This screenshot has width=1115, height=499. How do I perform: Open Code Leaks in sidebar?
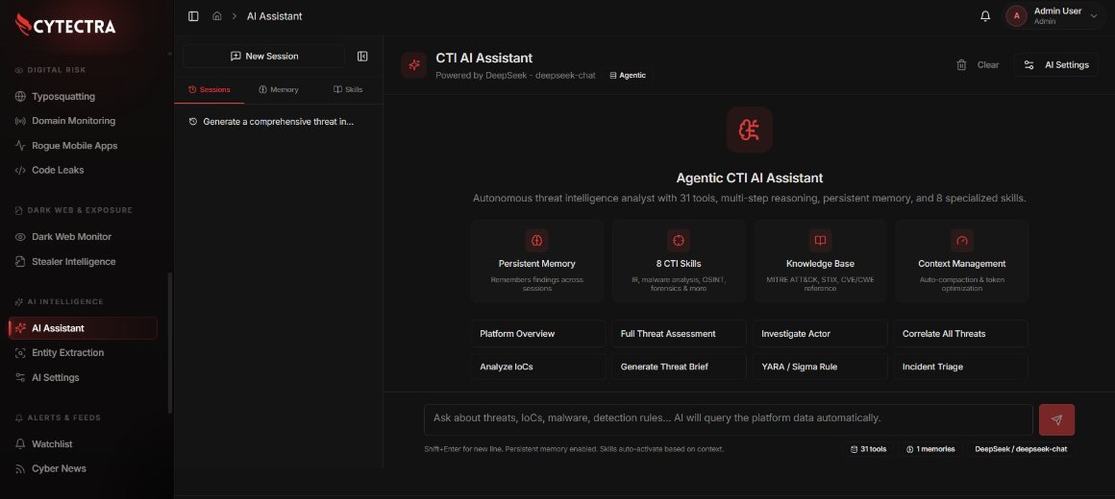(83, 171)
